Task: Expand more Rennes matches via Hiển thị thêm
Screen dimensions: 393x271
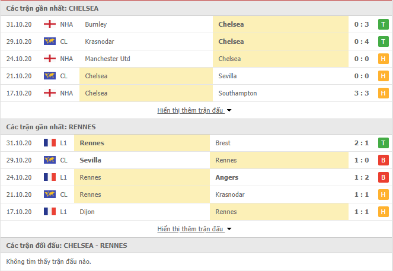Action: click(x=190, y=229)
